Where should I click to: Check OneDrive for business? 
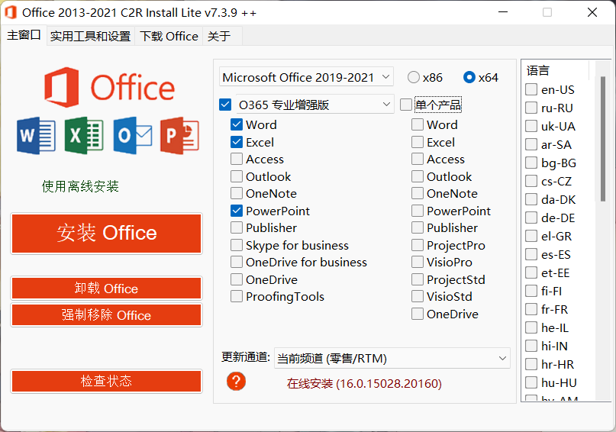pos(237,262)
